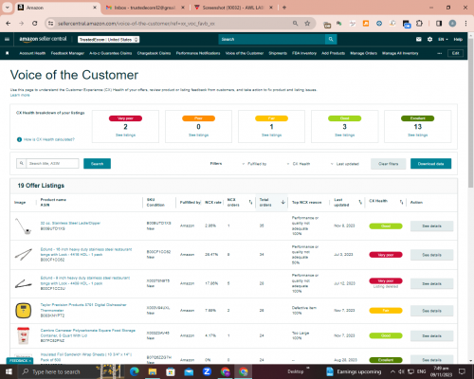474x379 pixels.
Task: Click the Cambro food storage container thumbnail
Action: [23, 335]
